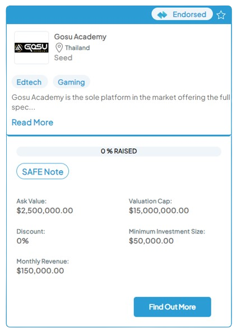Click the Endorsed badge

point(182,14)
